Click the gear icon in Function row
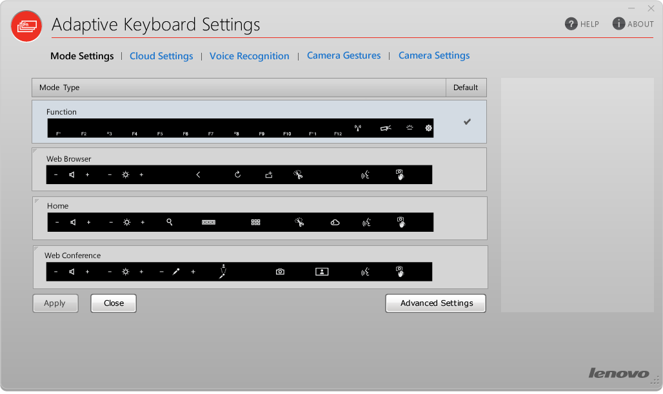Viewport: 663px width, 394px height. coord(428,128)
